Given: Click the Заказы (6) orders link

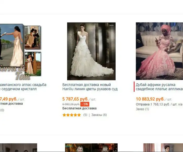Looking at the screenshot, I should 99,115.
